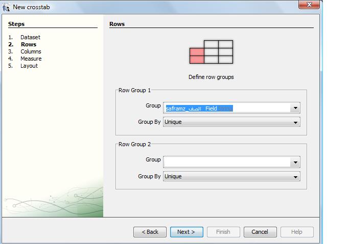Go back with the < Back button

coord(150,232)
